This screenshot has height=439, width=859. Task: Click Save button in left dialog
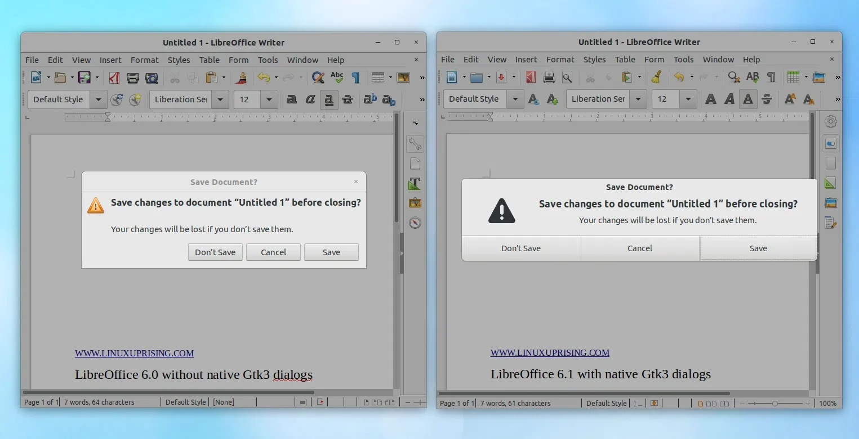pos(331,252)
